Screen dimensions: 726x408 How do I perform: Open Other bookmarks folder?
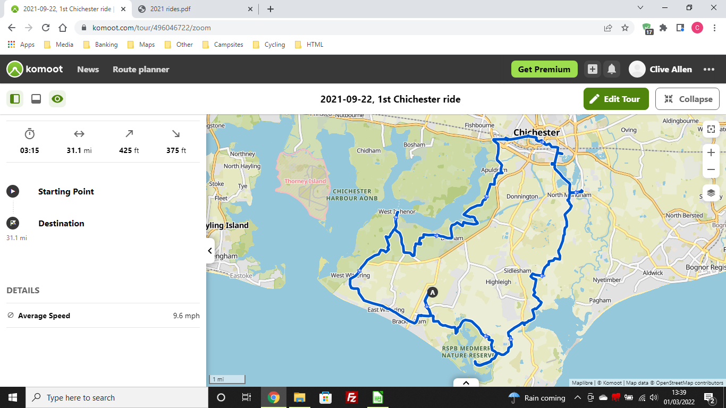coord(179,45)
